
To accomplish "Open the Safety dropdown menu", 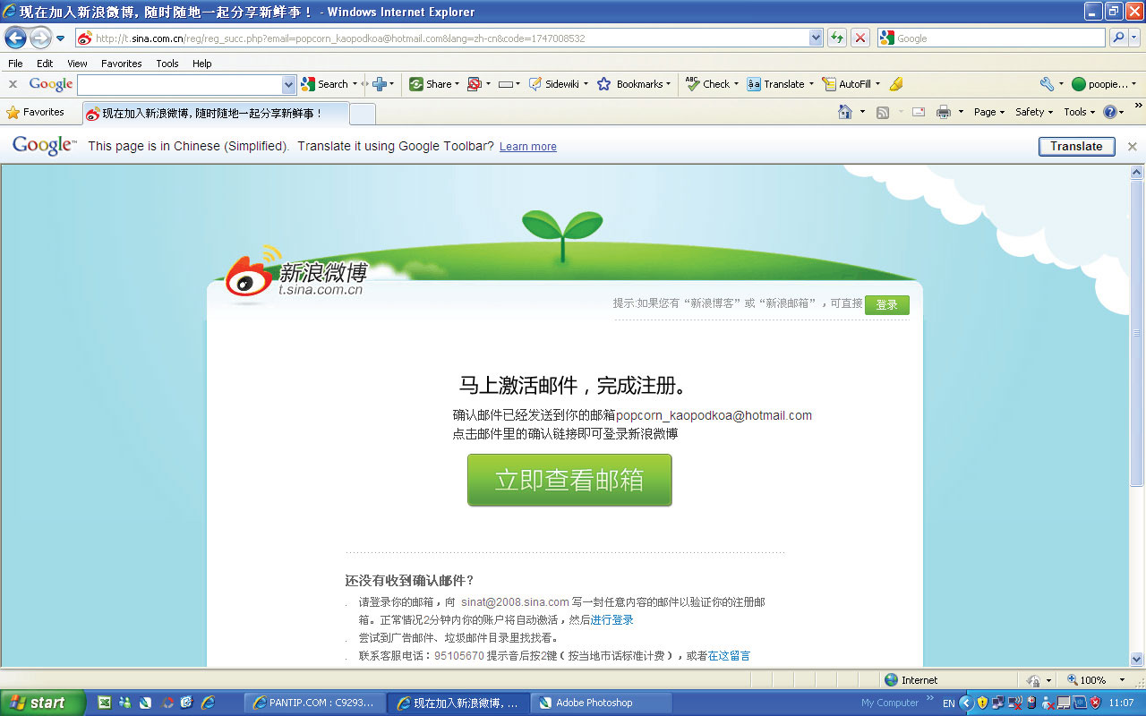I will pos(1034,112).
